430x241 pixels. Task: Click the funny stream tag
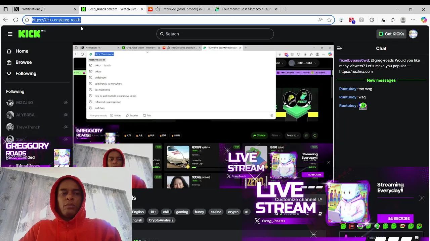(x=199, y=212)
